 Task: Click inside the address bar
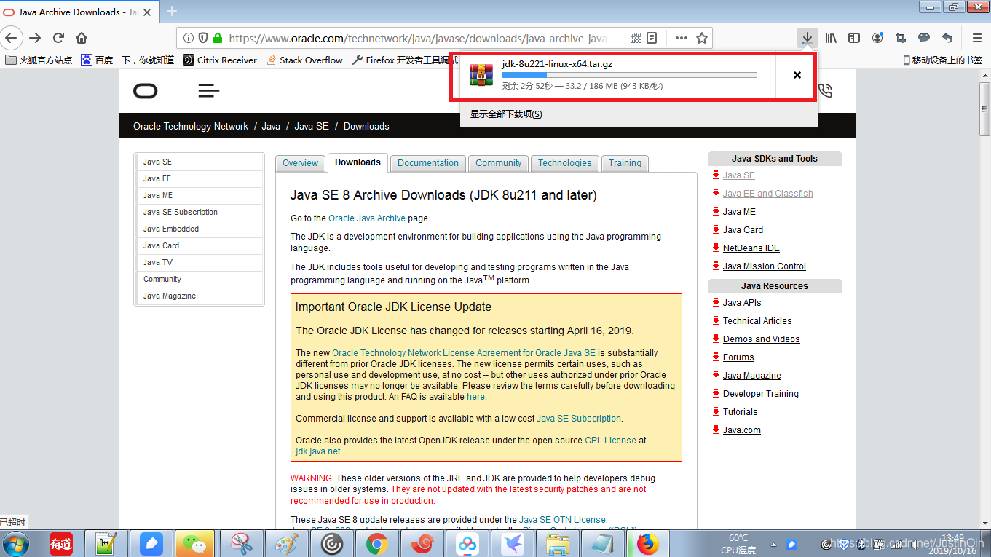(437, 37)
